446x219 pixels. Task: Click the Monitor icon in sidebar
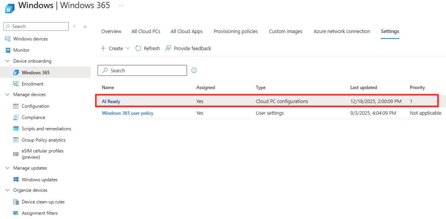coord(7,50)
